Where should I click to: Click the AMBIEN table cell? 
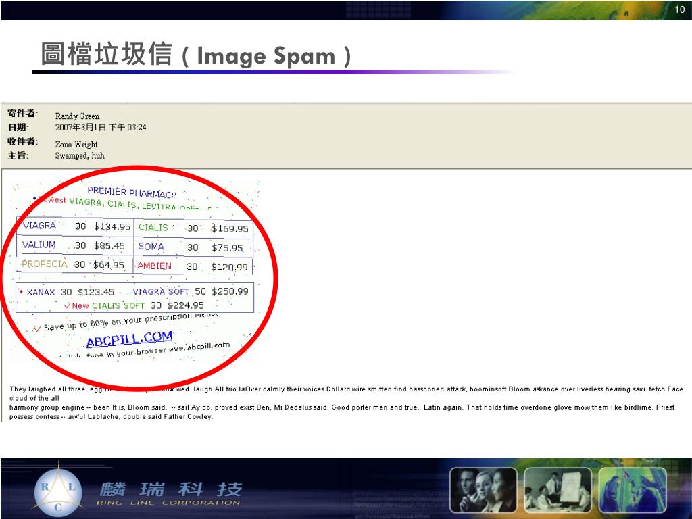coord(155,266)
